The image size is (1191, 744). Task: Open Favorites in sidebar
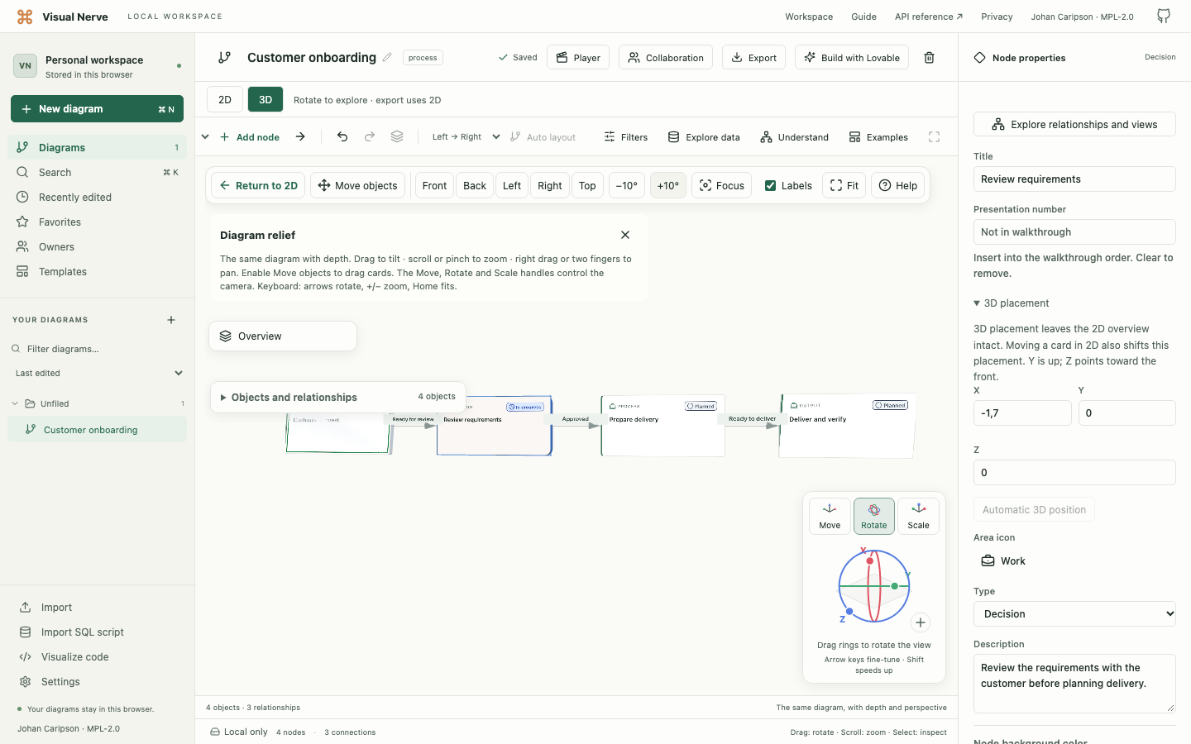(97, 222)
